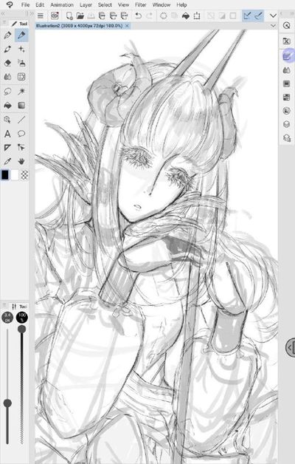Pick the Text tool
The width and height of the screenshot is (295, 464).
click(7, 134)
